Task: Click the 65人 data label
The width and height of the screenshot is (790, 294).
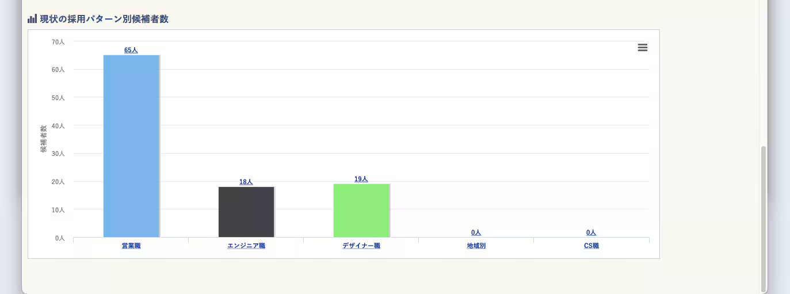Action: (131, 50)
